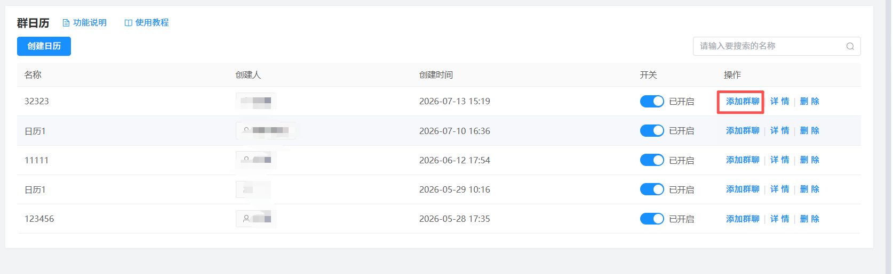This screenshot has height=274, width=893.
Task: Open the 使用教程 book icon link
Action: coord(147,23)
